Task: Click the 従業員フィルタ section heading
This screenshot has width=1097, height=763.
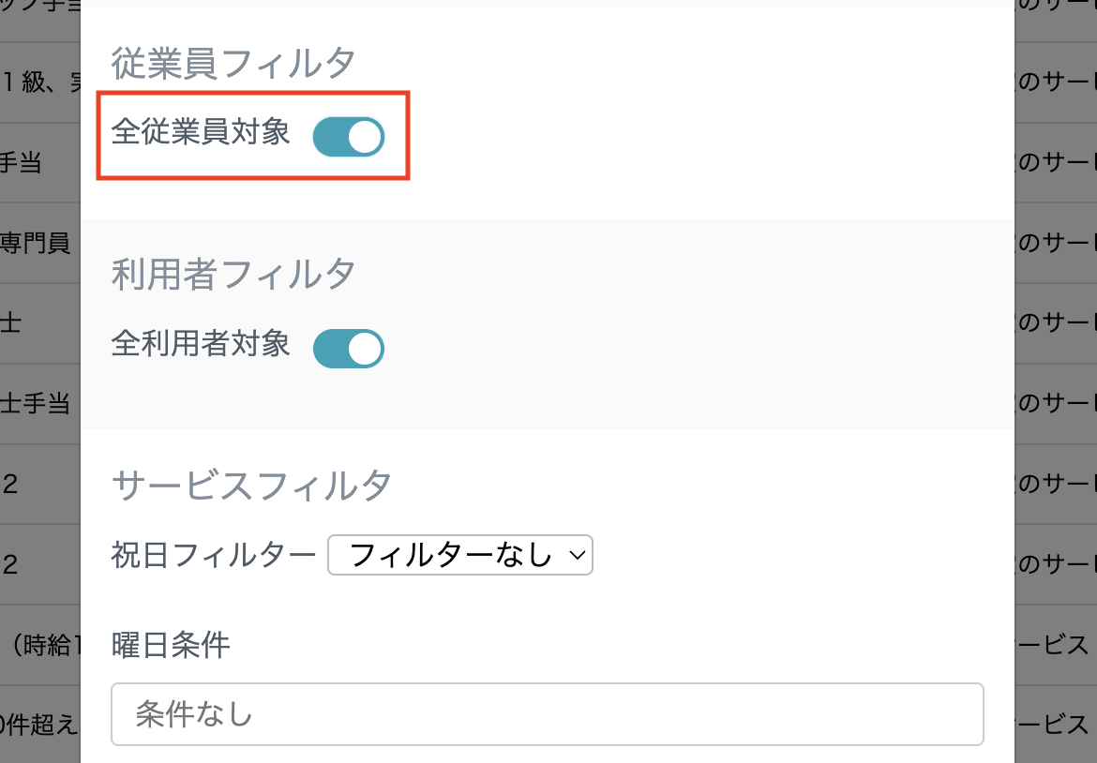Action: pos(233,63)
